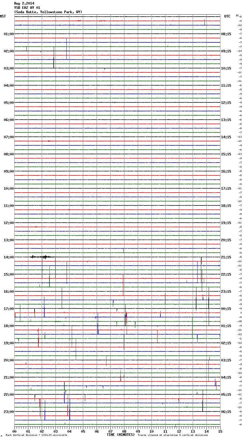This screenshot has width=243, height=439.
Task: Click the 'TIME (MINUTES)' axis title
Action: 121,435
